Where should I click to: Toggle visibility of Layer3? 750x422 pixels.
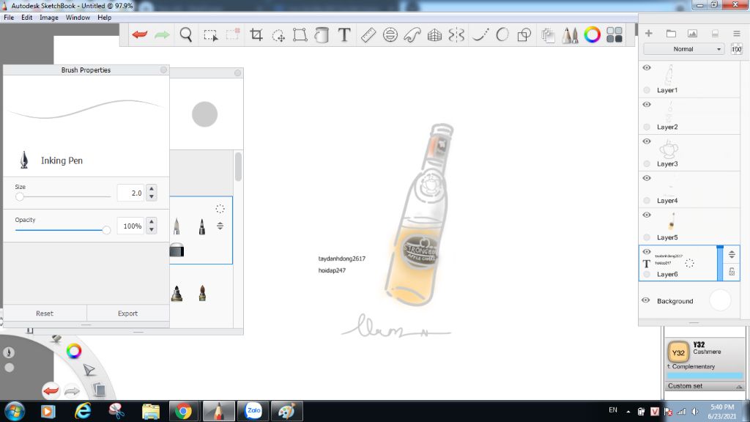coord(647,141)
